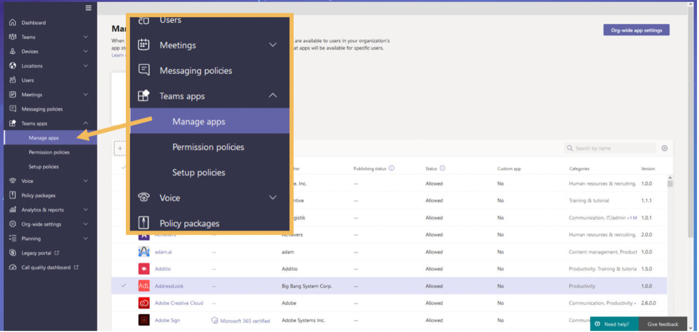Image resolution: width=699 pixels, height=332 pixels.
Task: Open the AddressLook app name link
Action: point(169,286)
